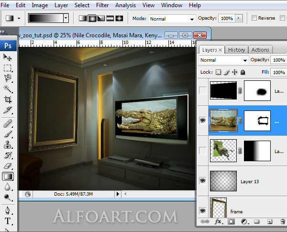Show the zebra layer visibility

[203, 151]
